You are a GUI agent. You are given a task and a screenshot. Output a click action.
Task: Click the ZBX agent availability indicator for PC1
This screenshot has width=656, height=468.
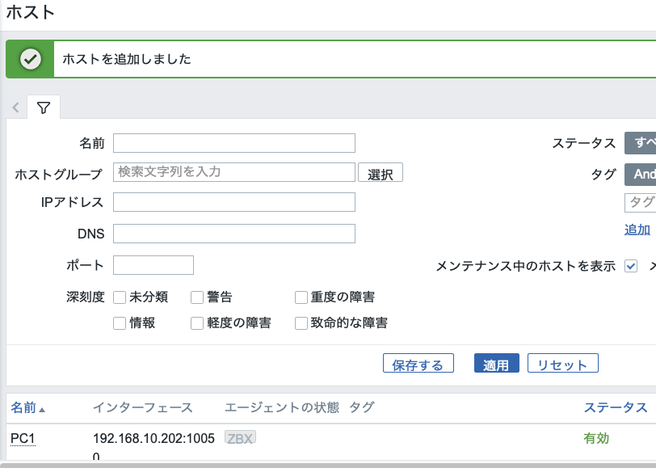pyautogui.click(x=239, y=436)
